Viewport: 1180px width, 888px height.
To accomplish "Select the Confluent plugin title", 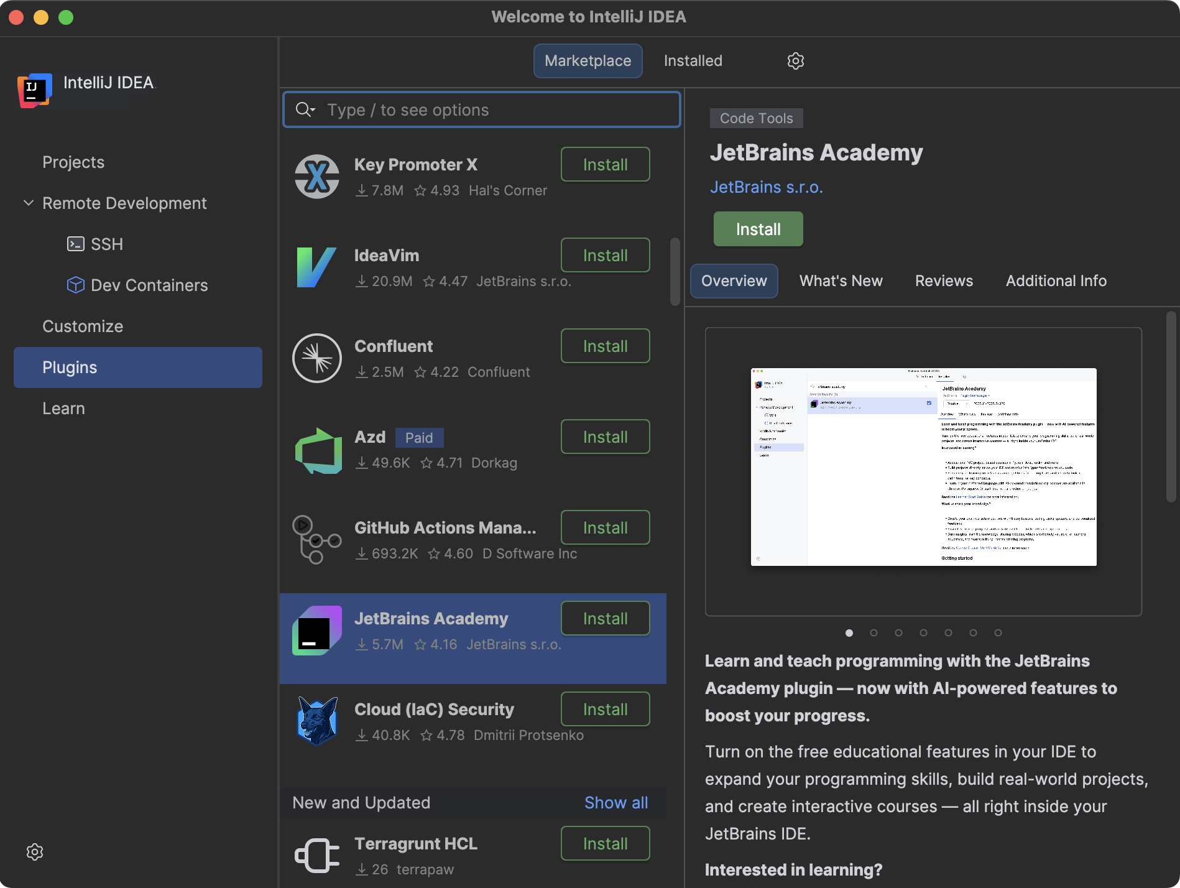I will click(x=394, y=346).
